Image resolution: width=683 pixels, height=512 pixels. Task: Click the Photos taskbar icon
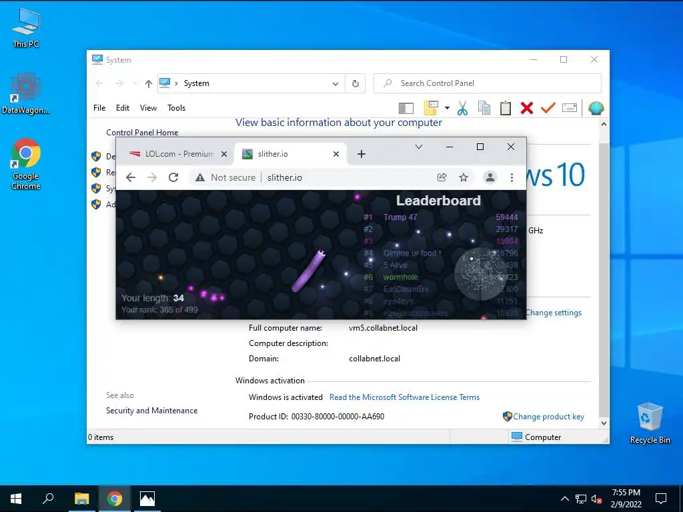[x=147, y=499]
